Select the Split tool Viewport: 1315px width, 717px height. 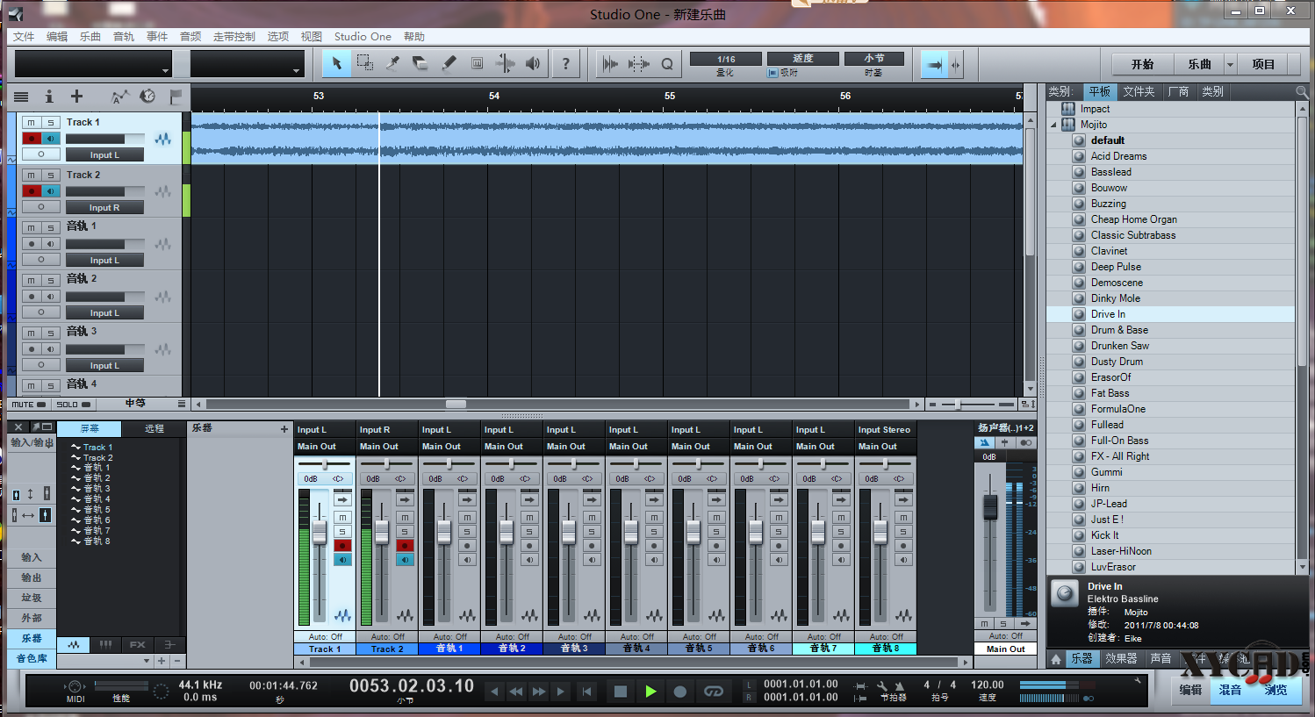click(393, 63)
